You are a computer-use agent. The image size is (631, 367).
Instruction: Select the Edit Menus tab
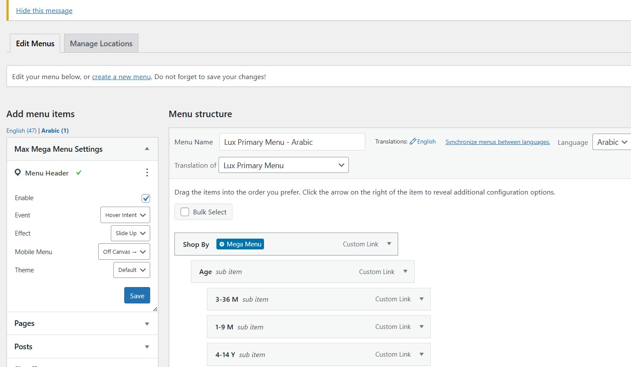click(x=35, y=44)
